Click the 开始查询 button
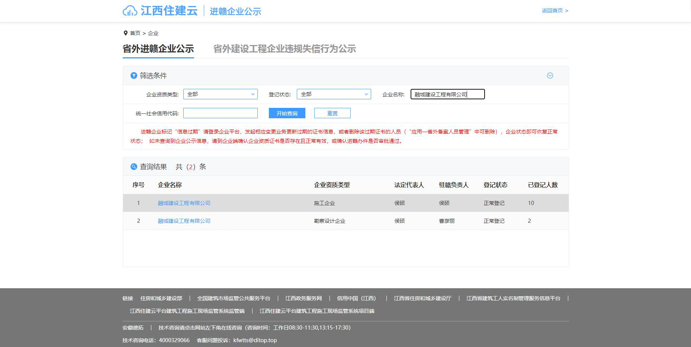The image size is (691, 347). click(287, 113)
